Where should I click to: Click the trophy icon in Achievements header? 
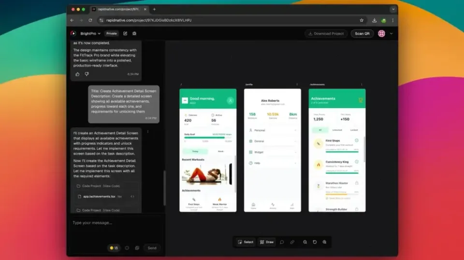[x=361, y=100]
